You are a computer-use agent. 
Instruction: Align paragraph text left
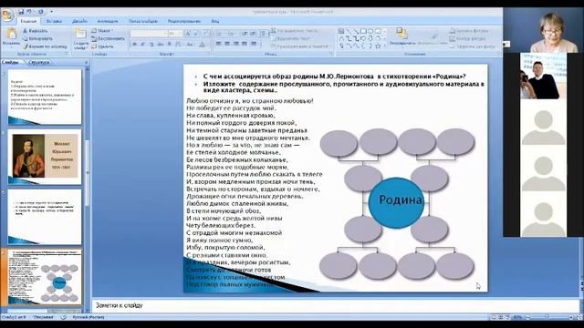pos(219,44)
